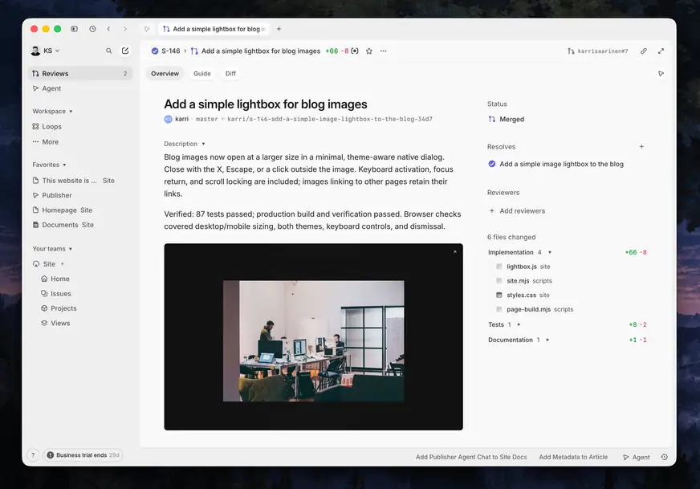Click the compose new item icon
The image size is (700, 489).
click(125, 51)
